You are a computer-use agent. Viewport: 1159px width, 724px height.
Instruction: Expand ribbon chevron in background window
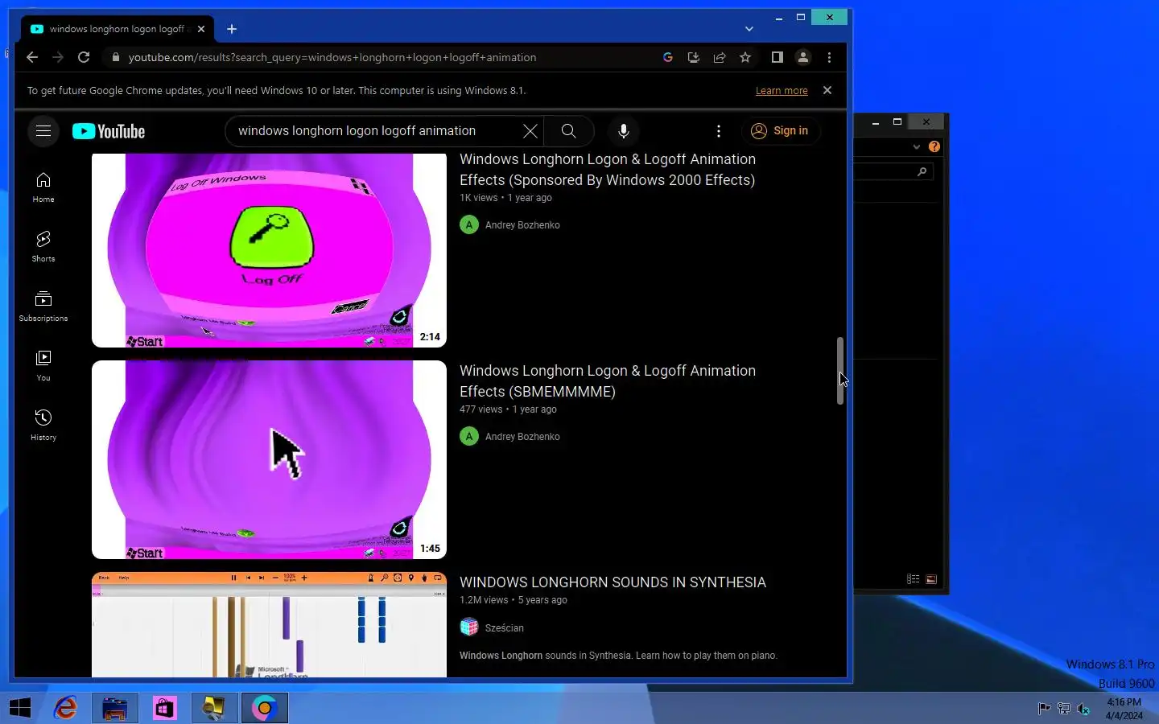[x=916, y=146]
